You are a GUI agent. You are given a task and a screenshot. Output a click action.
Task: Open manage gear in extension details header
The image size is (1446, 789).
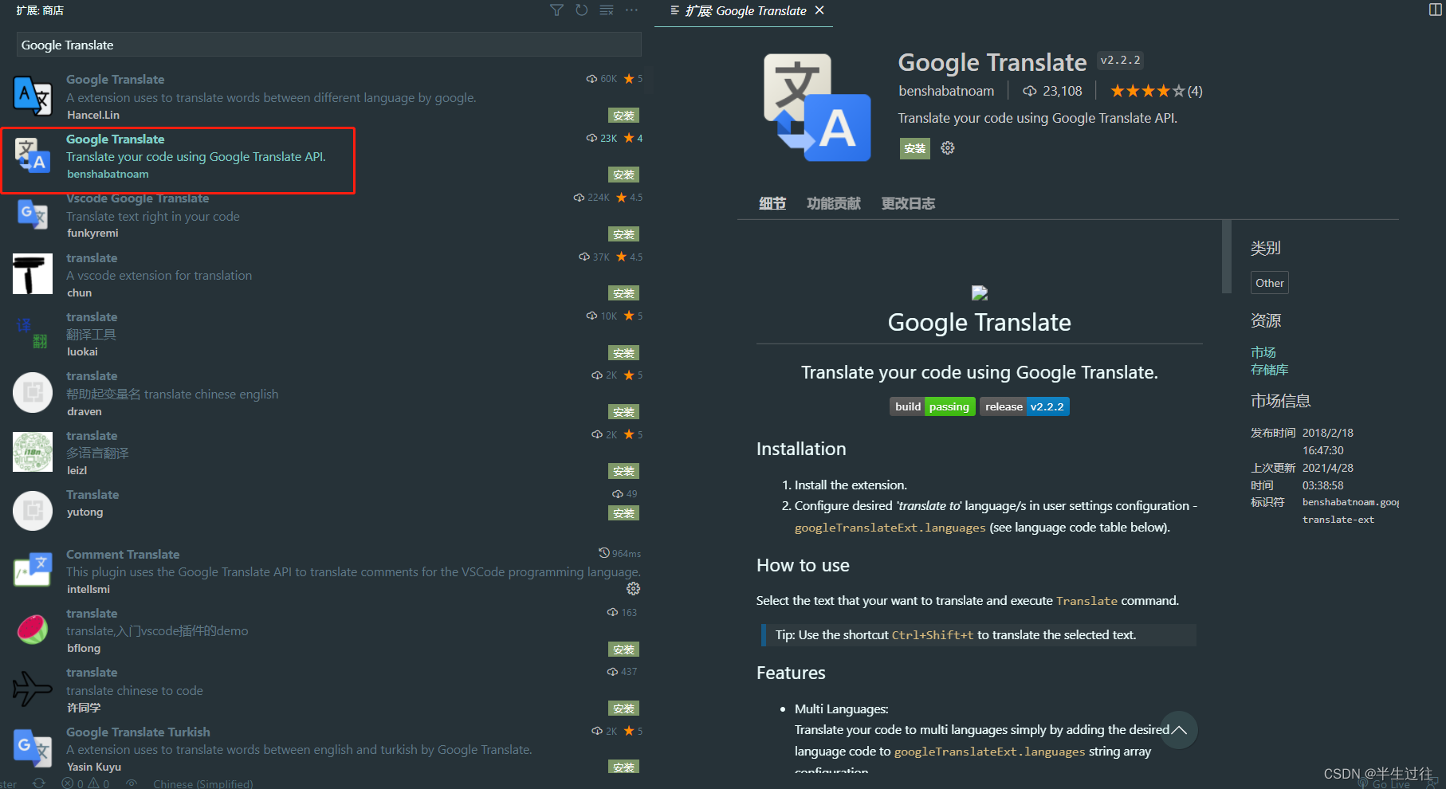948,148
